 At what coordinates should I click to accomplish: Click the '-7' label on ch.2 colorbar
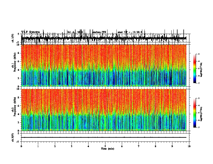[x=198, y=127]
